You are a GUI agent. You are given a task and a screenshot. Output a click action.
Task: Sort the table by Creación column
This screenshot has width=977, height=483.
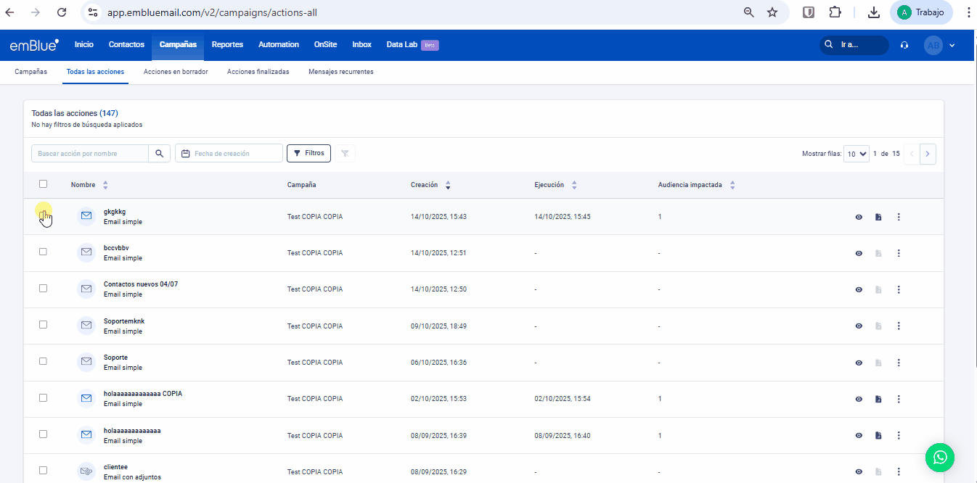coord(447,185)
